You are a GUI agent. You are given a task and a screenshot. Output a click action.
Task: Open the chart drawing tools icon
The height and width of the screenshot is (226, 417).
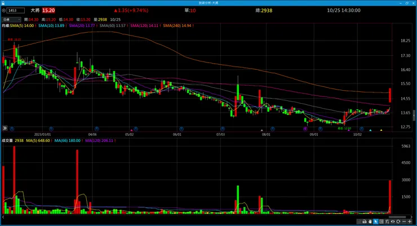[387, 221]
